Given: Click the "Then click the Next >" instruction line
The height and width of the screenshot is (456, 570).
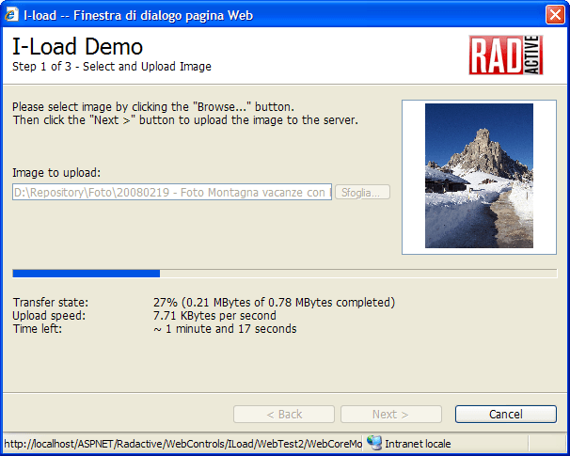Looking at the screenshot, I should 185,120.
